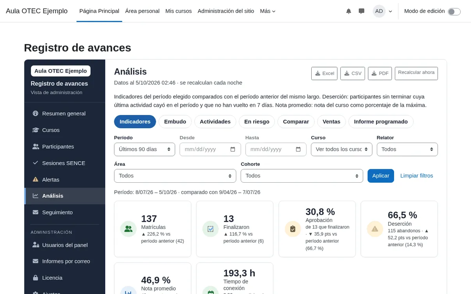Screen dimensions: 471x294
Task: Open the Área dropdown
Action: click(x=175, y=176)
